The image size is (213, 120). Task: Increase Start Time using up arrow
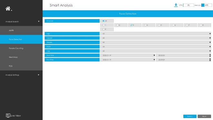click(x=210, y=55)
